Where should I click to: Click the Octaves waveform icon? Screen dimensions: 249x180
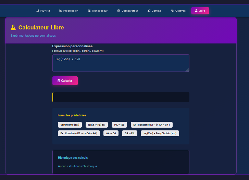point(172,11)
